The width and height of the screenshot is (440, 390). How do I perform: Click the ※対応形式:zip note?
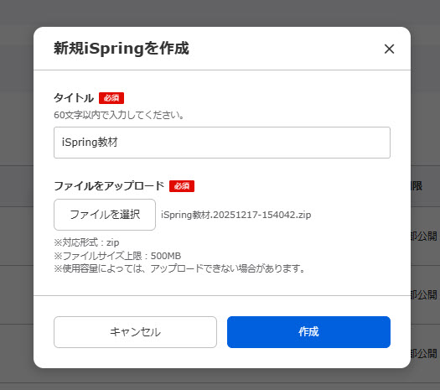86,242
